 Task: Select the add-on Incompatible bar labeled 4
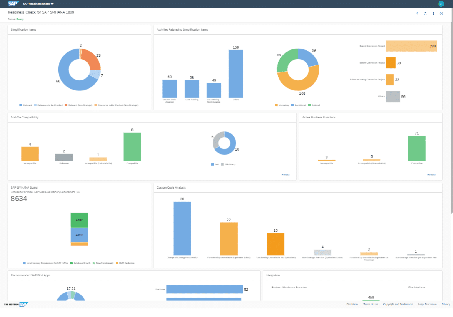pyautogui.click(x=30, y=154)
